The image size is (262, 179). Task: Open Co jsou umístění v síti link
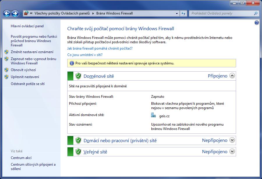pyautogui.click(x=85, y=55)
